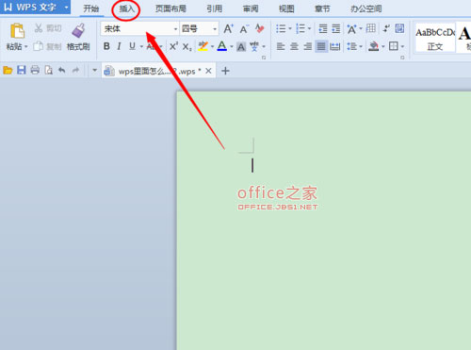Open the font name dropdown (宋体)

[x=175, y=29]
